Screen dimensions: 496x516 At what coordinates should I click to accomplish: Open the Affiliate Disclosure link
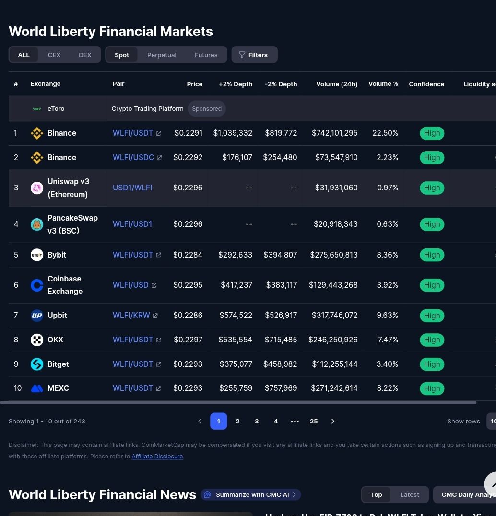(x=157, y=457)
